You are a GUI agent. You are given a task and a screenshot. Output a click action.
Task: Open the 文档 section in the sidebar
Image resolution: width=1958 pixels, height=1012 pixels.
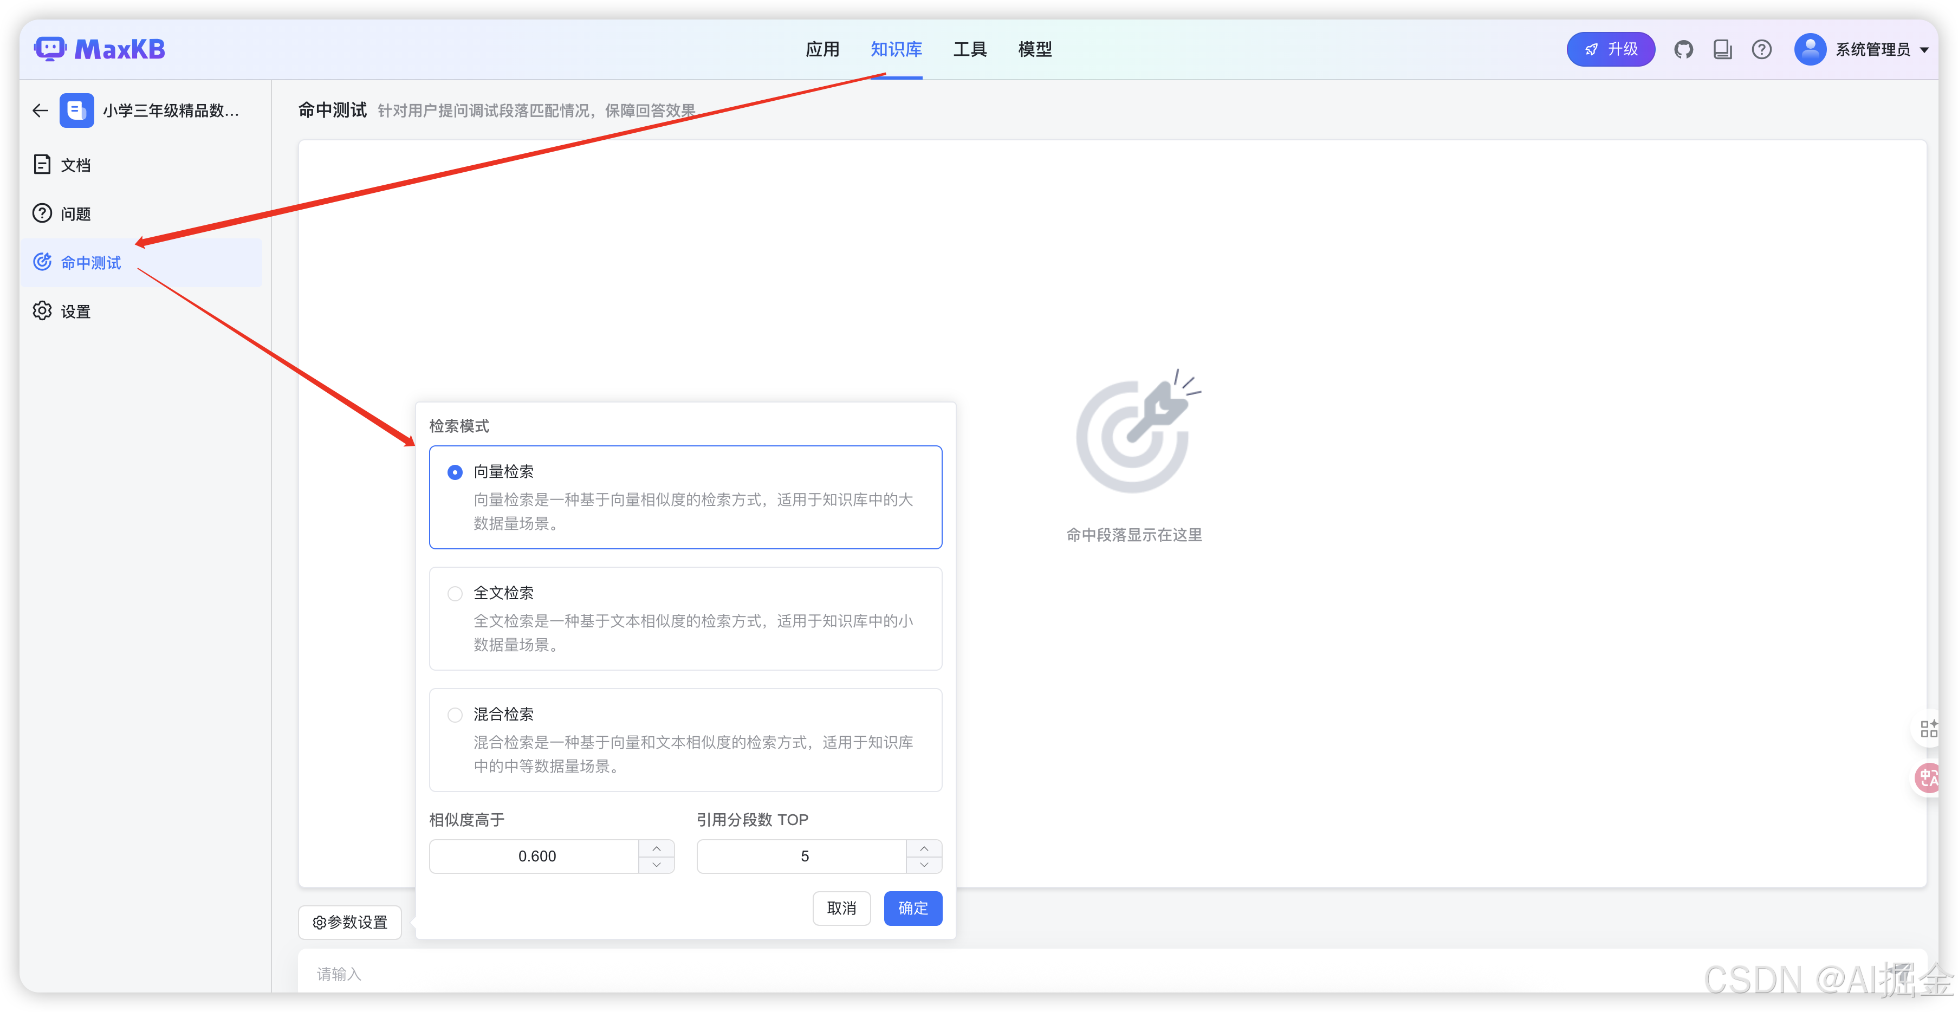pos(76,164)
